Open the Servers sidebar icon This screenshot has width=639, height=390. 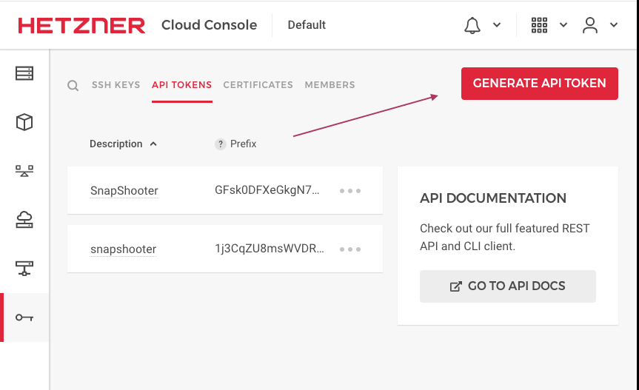[24, 74]
